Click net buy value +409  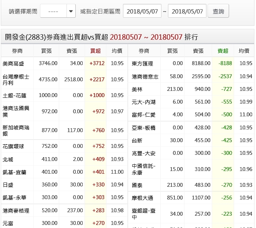[98, 159]
